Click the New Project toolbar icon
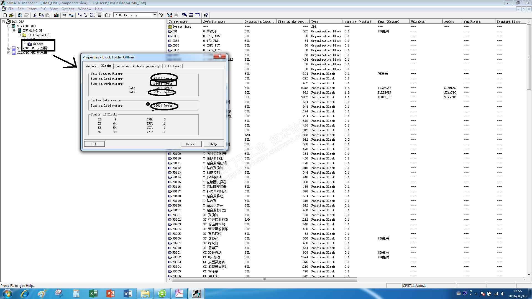The width and height of the screenshot is (532, 299). tap(5, 15)
